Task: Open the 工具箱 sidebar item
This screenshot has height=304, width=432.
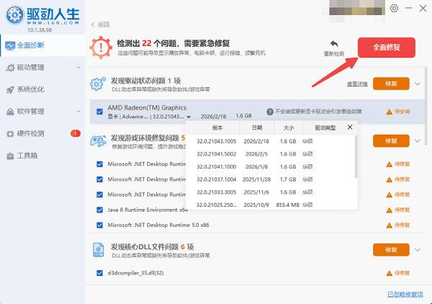Action: [42, 156]
